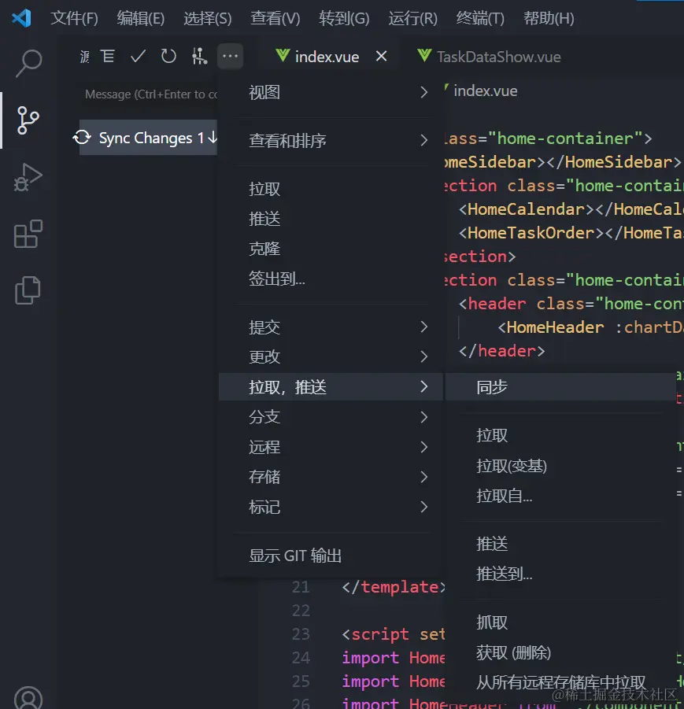This screenshot has width=684, height=709.
Task: Open the git graph branch icon
Action: click(199, 57)
